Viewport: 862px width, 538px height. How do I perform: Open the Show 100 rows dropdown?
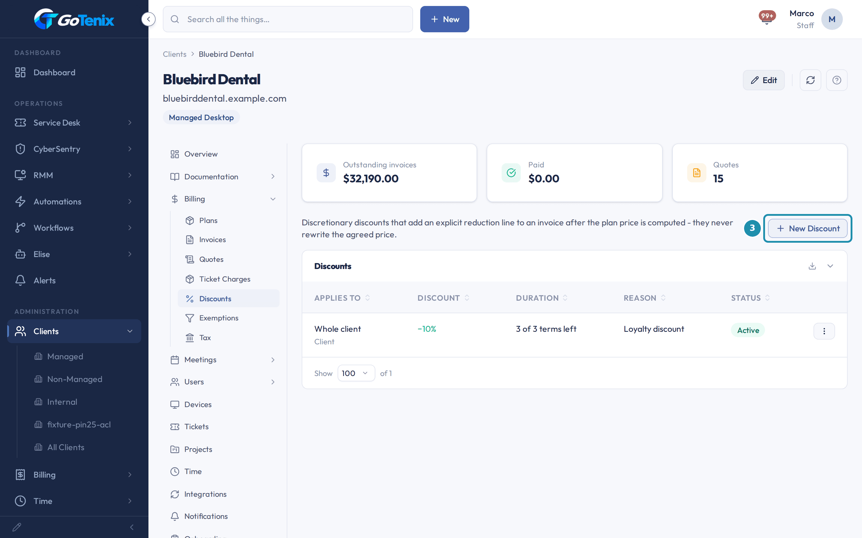tap(356, 373)
